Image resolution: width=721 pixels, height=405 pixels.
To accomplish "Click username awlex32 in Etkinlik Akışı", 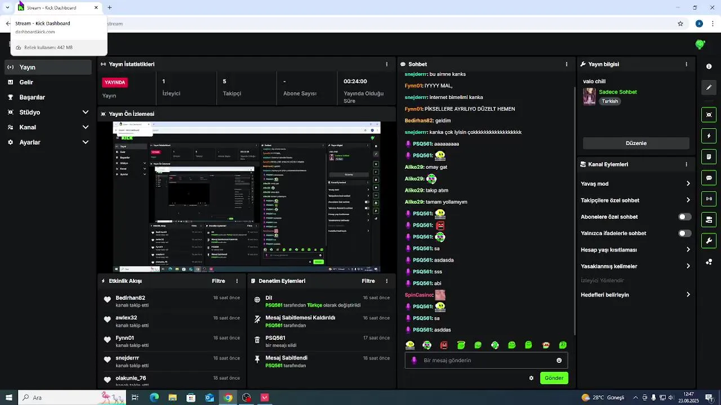I will pos(126,318).
